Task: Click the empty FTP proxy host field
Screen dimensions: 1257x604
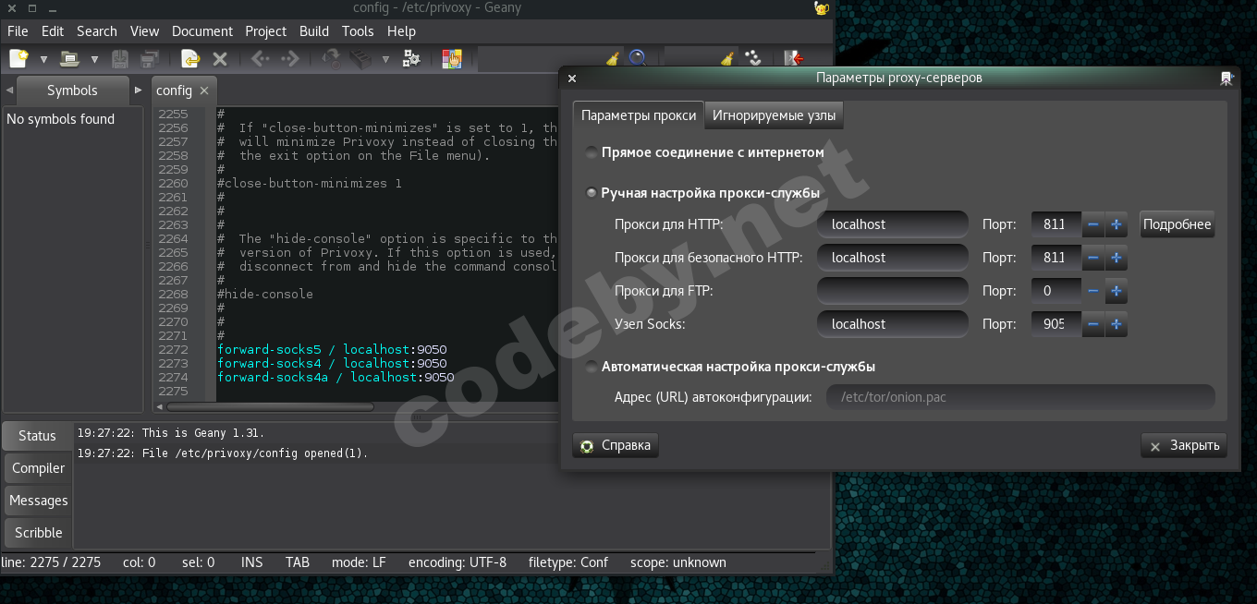Action: 893,291
